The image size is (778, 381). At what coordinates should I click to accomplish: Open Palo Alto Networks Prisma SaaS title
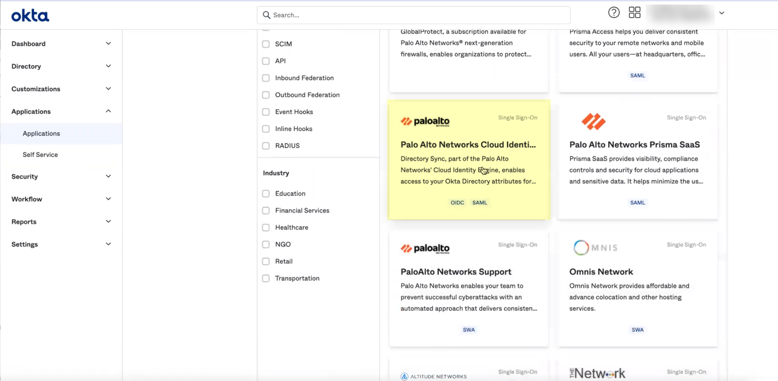coord(635,145)
